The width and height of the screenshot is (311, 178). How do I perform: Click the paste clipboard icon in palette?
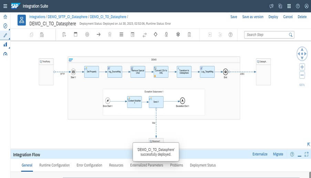[42, 35]
